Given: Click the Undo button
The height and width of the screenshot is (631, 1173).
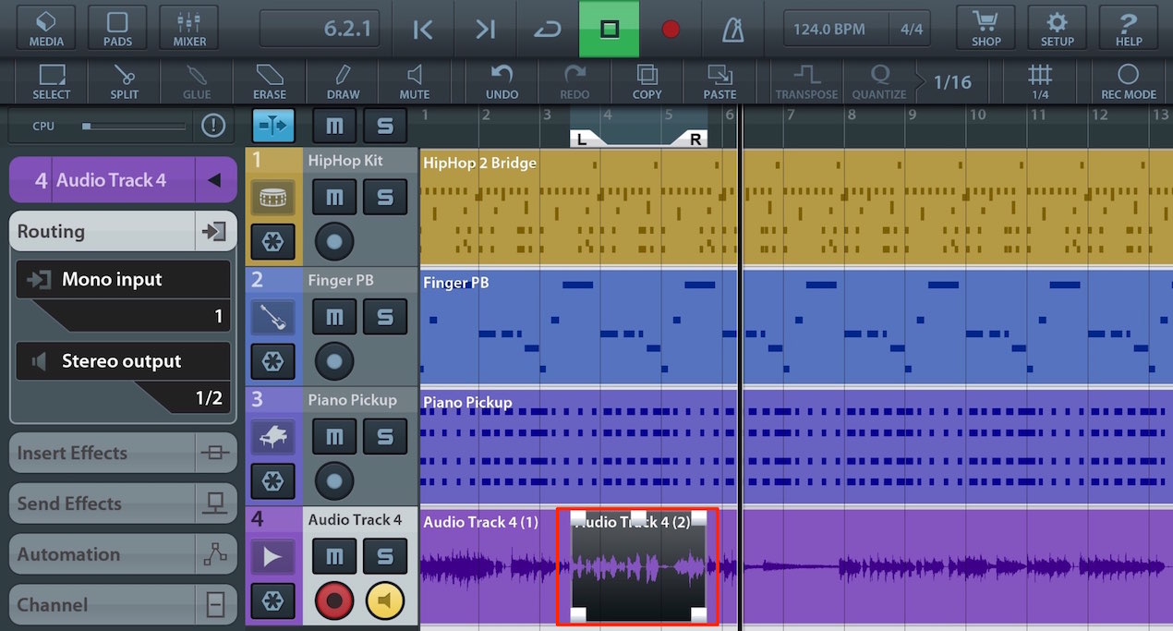Looking at the screenshot, I should [502, 82].
